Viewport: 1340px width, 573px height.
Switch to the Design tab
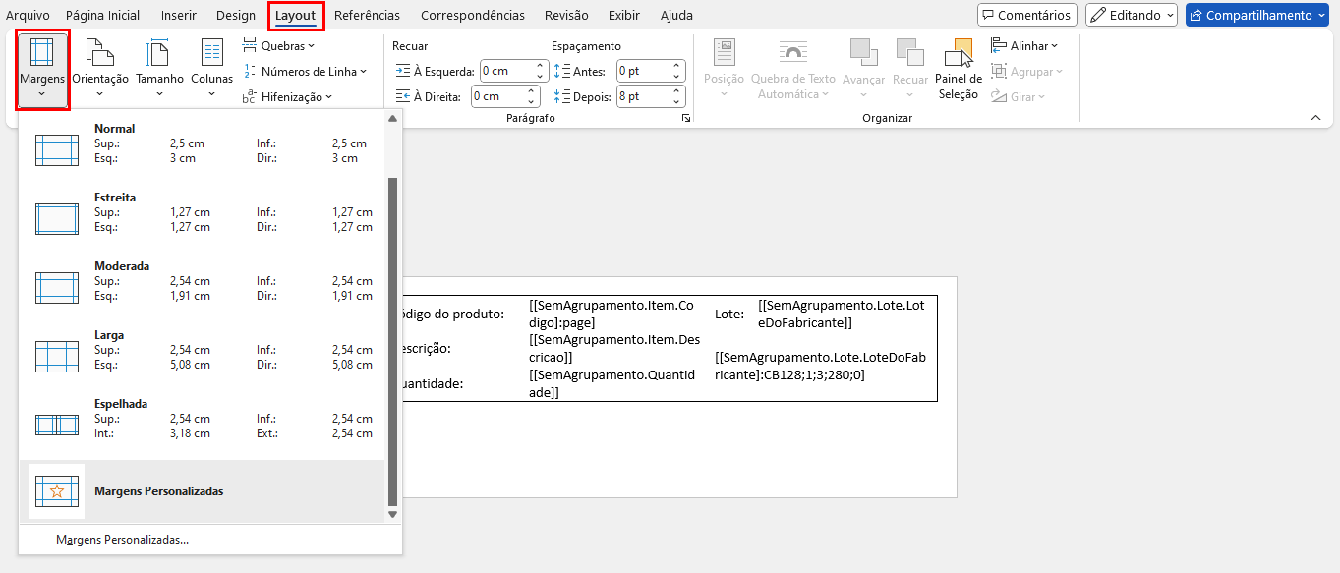235,16
